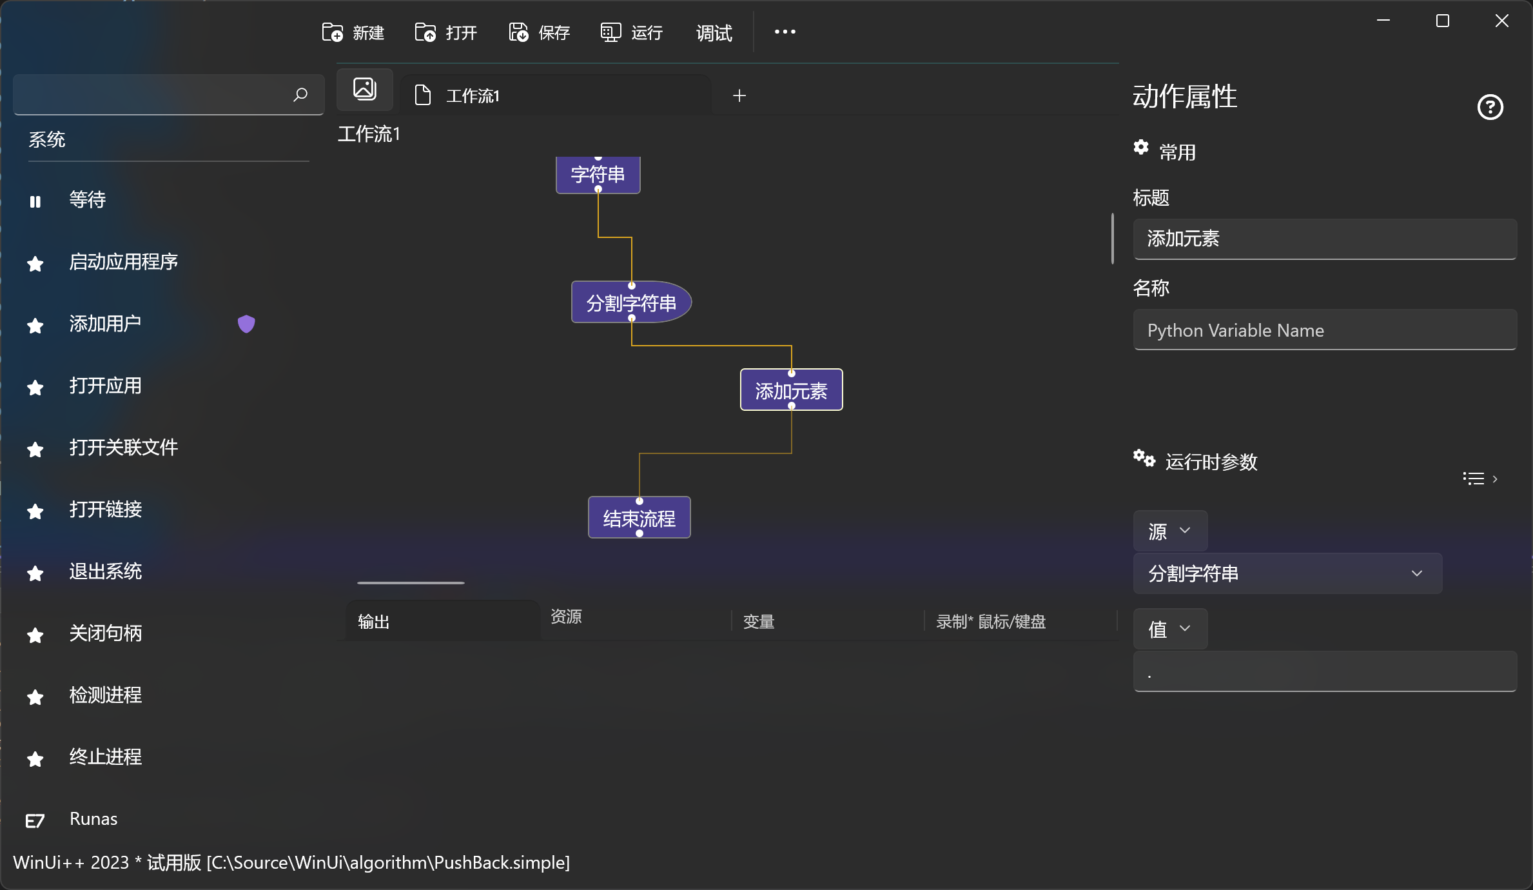Image resolution: width=1533 pixels, height=890 pixels.
Task: Switch to the 变量 tab
Action: click(759, 622)
